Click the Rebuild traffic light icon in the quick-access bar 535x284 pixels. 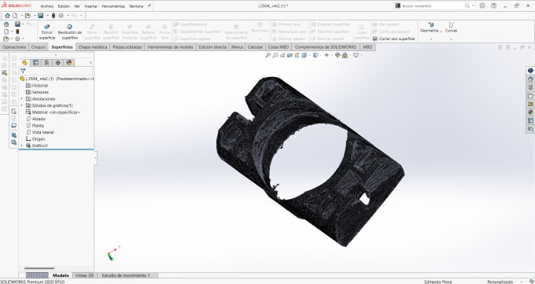[53, 16]
